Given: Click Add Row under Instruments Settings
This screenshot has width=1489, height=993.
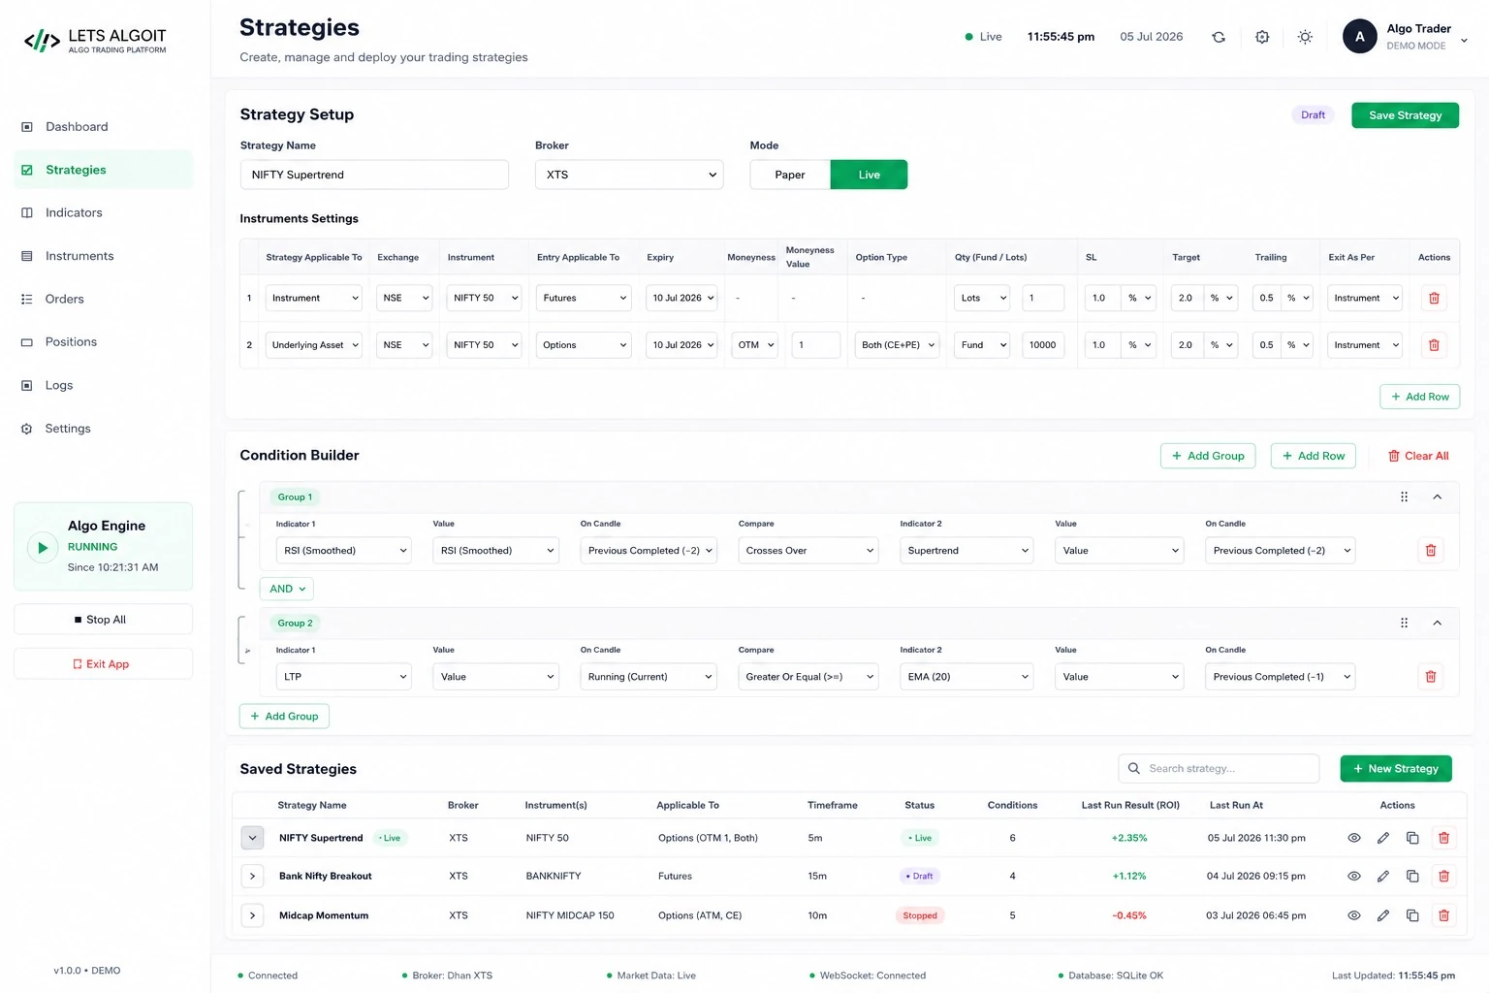Looking at the screenshot, I should (x=1419, y=397).
